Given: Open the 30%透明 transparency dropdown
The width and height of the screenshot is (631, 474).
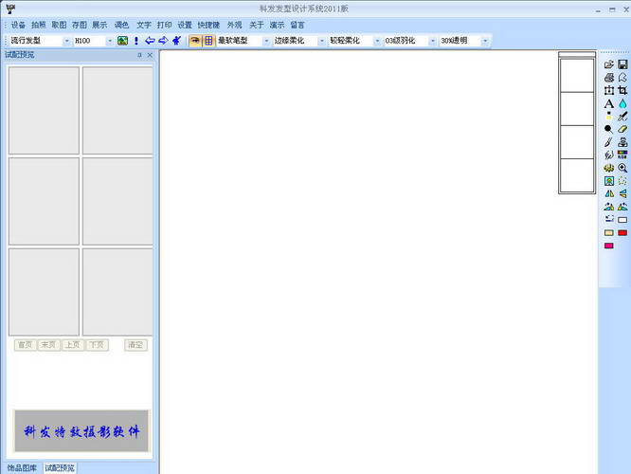Looking at the screenshot, I should pos(485,41).
